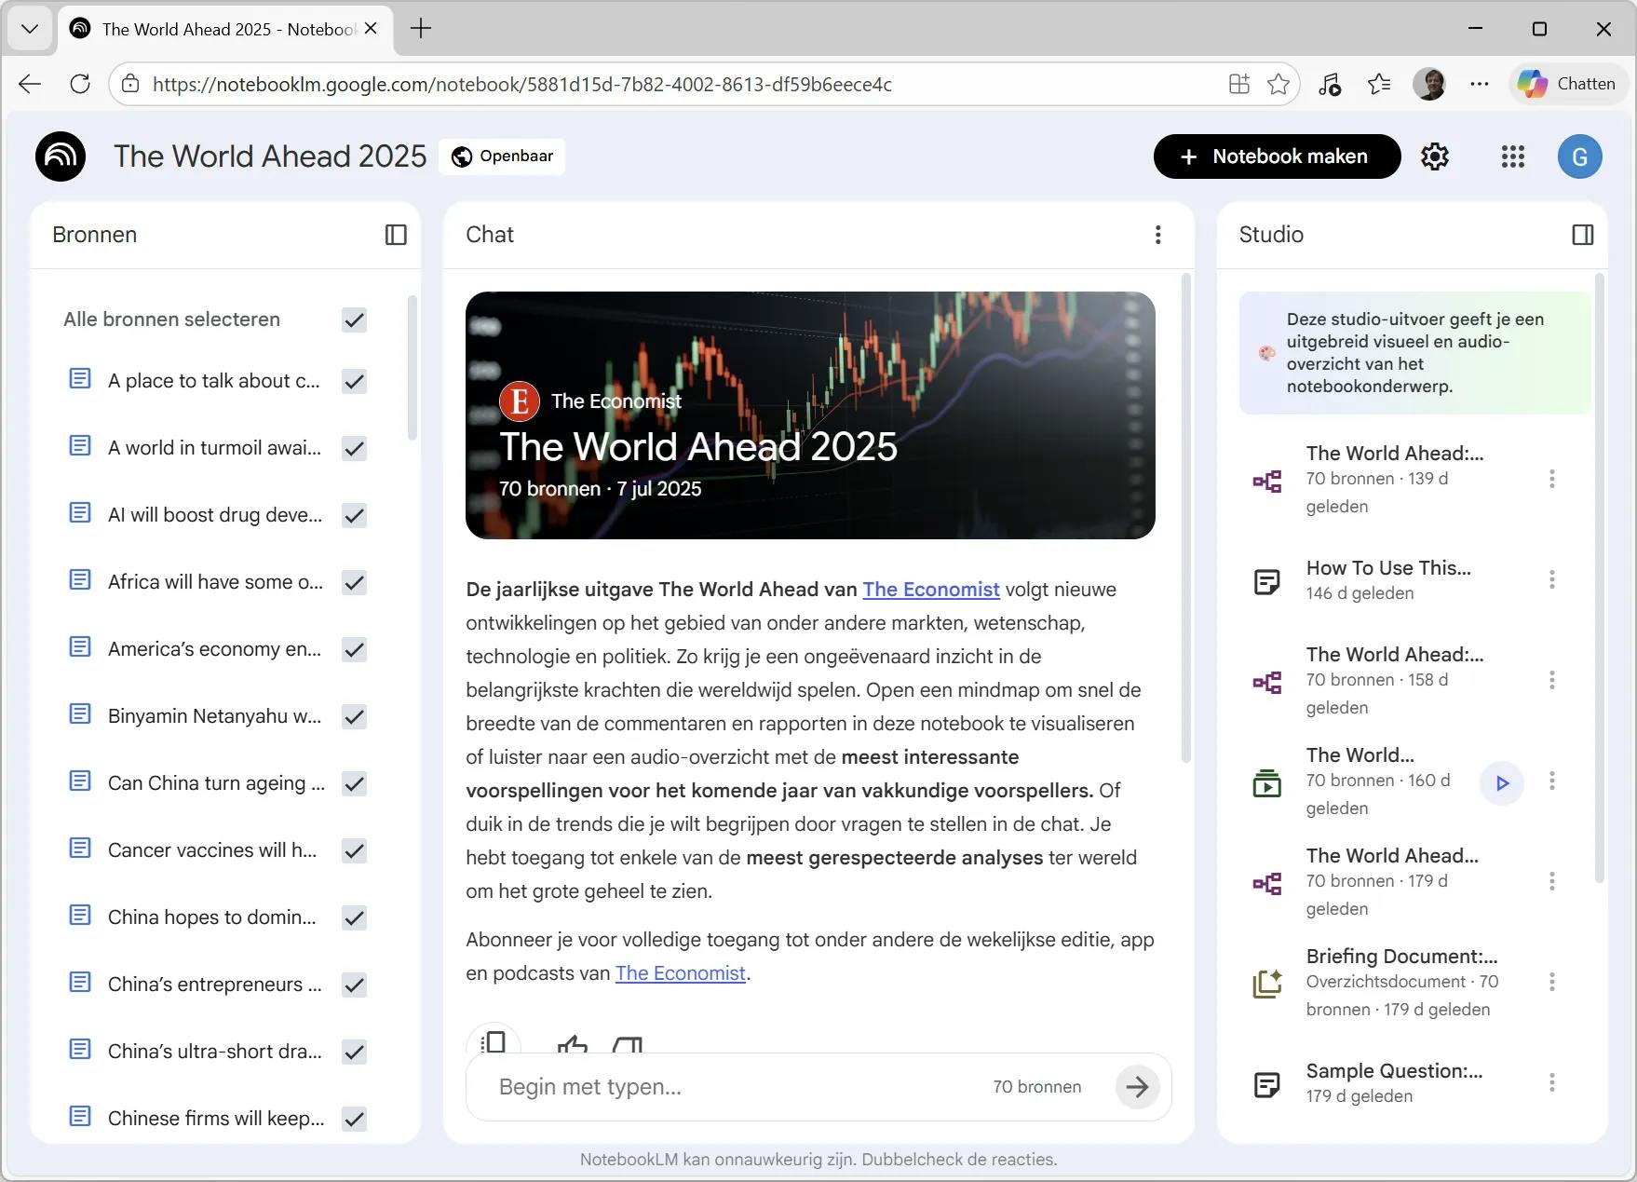This screenshot has width=1637, height=1182.
Task: Open browser Settings and more menu
Action: [x=1480, y=84]
